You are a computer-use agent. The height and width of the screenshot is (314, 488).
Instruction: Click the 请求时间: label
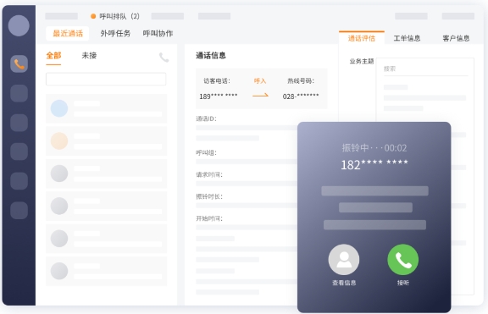[209, 174]
